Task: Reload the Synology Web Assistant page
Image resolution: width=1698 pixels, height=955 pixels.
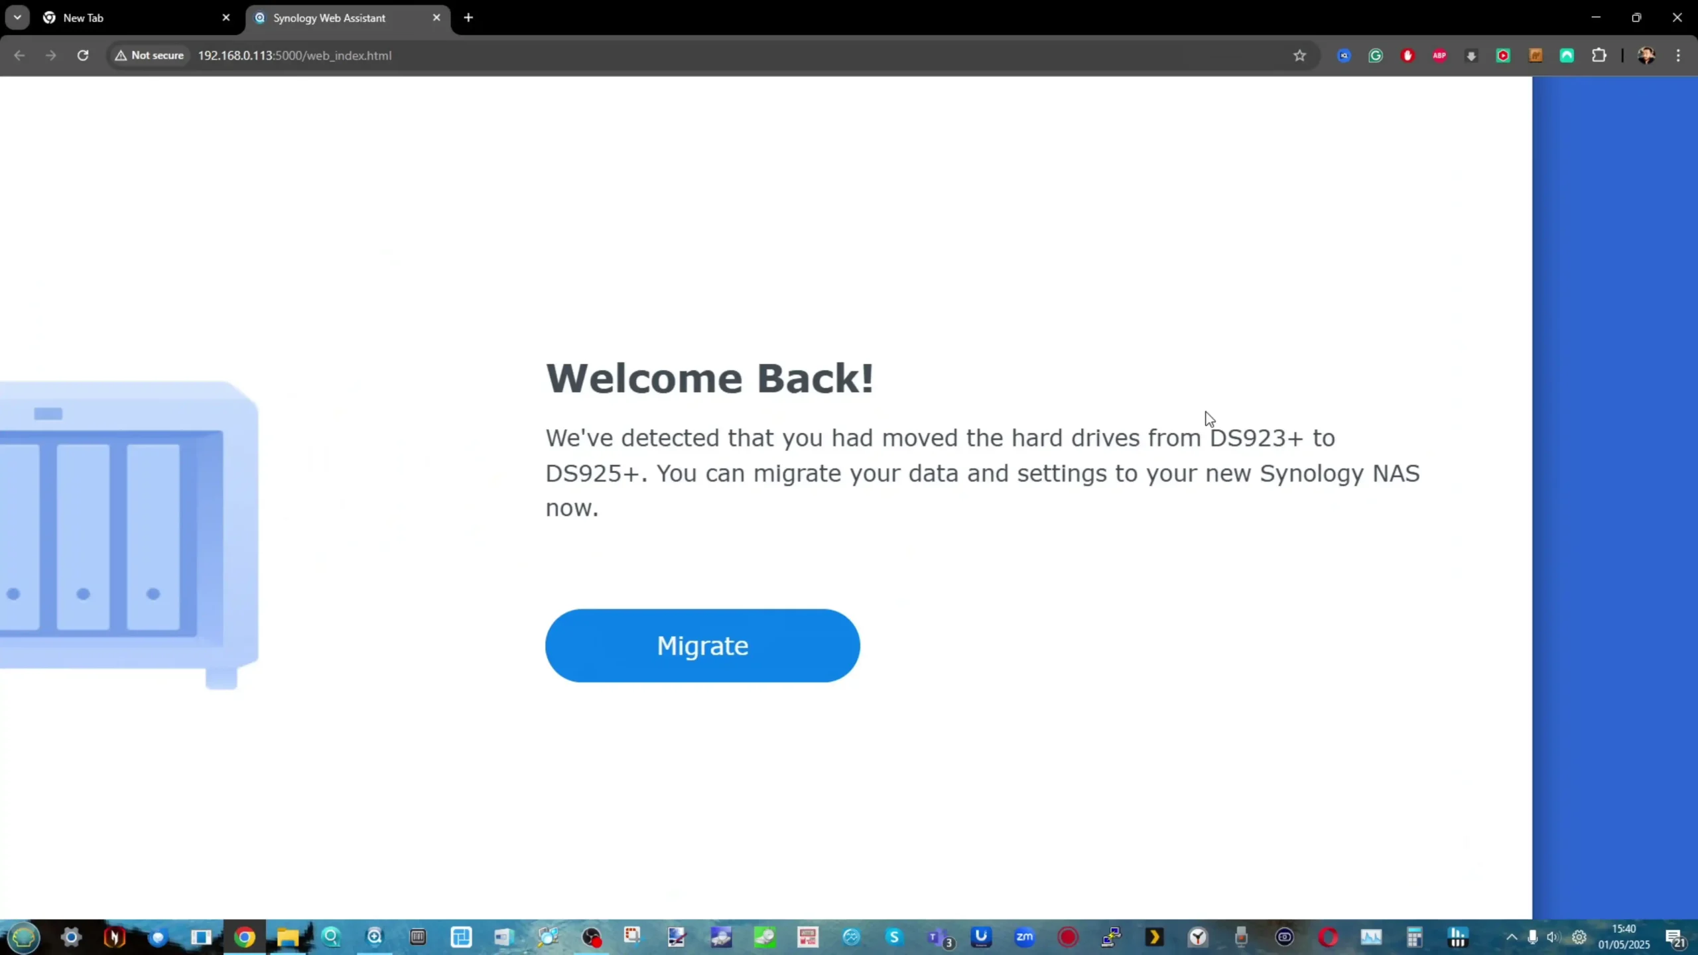Action: (x=83, y=56)
